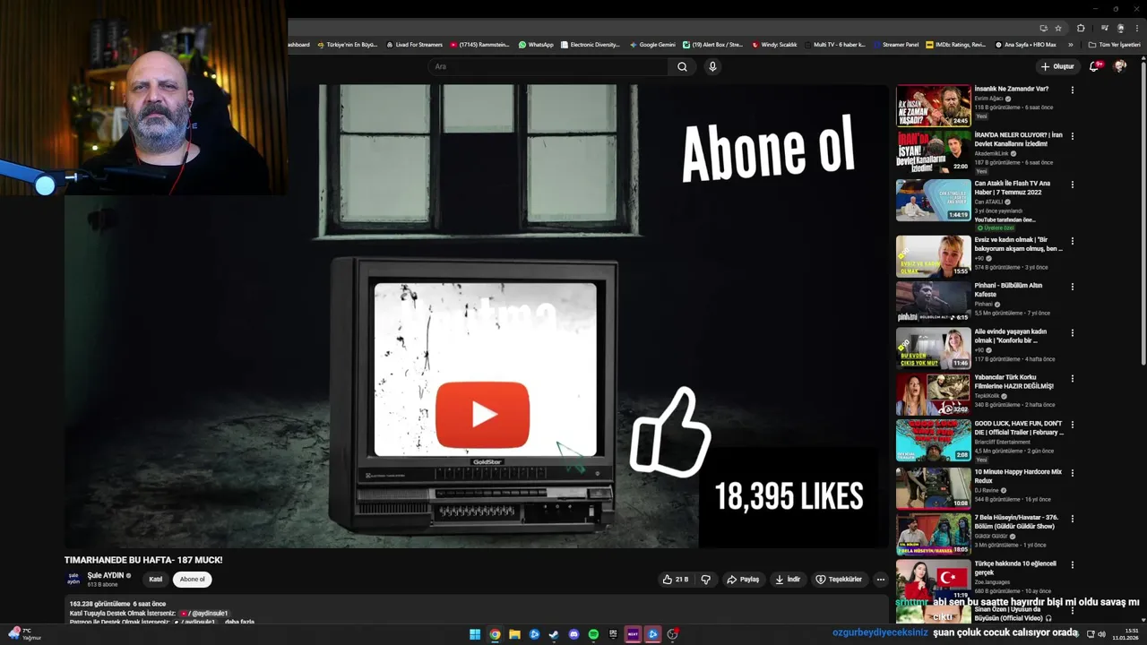Open the YouTube account avatar menu
The height and width of the screenshot is (645, 1147).
(x=1119, y=66)
